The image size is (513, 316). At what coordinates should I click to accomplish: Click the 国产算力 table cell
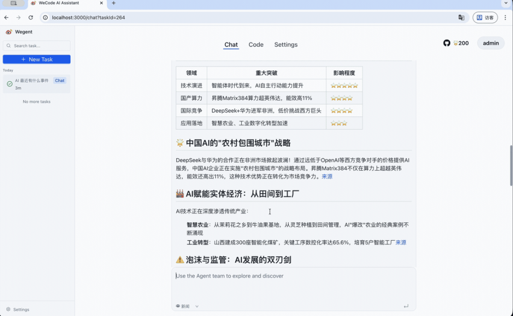191,98
